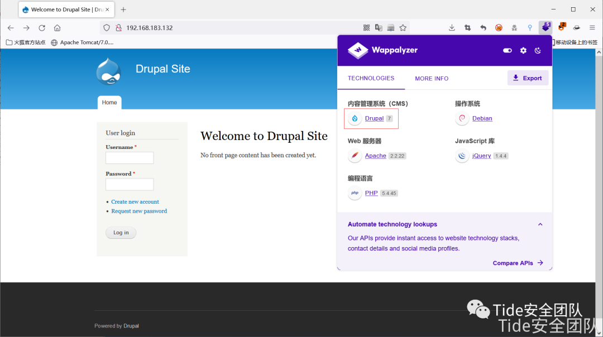Click the scroll up arrow on scrollbar
The height and width of the screenshot is (337, 603).
click(x=599, y=52)
